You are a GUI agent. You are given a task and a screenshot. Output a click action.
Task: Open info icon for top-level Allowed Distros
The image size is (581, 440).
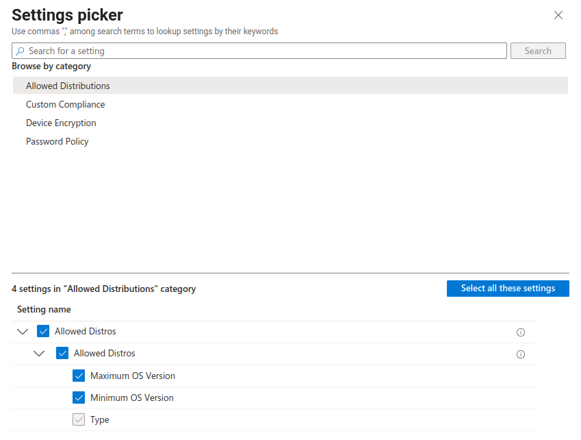pos(520,332)
